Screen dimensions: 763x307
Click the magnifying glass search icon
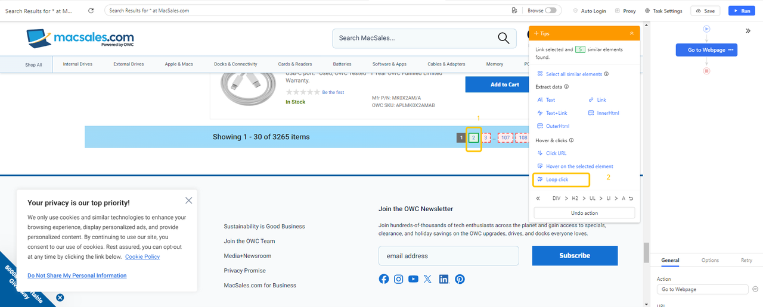tap(504, 38)
